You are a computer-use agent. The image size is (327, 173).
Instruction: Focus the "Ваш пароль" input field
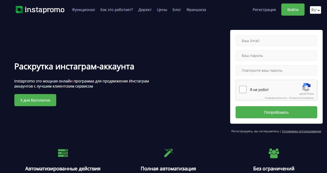276,56
